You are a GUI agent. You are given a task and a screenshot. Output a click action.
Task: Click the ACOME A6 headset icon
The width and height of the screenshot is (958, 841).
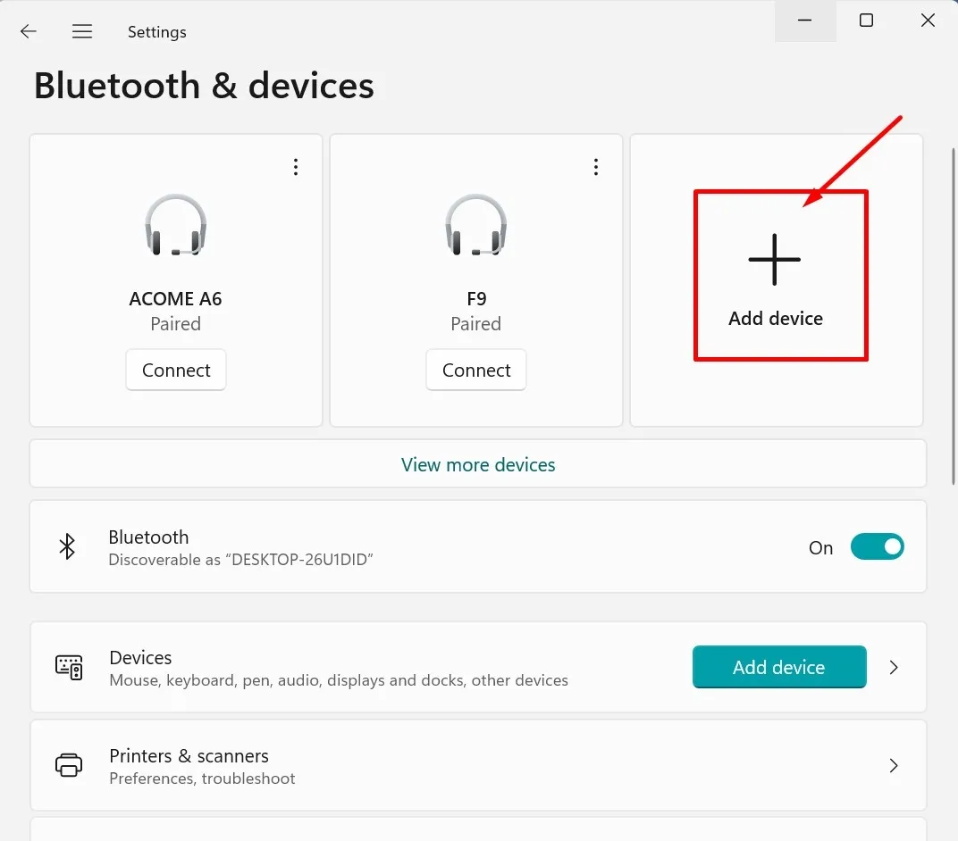tap(175, 225)
